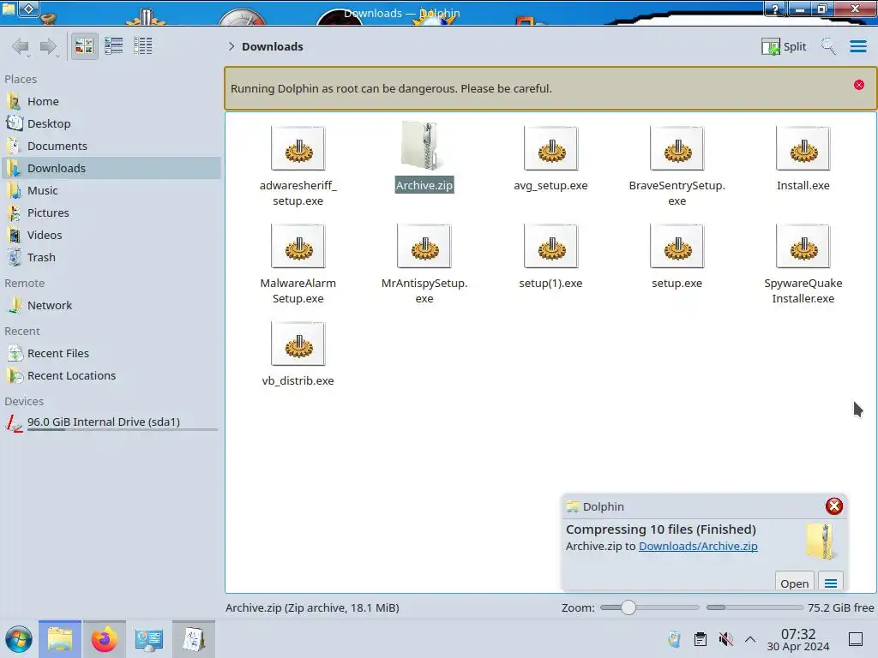Viewport: 878px width, 658px height.
Task: Toggle the muted volume tray icon
Action: pos(725,639)
